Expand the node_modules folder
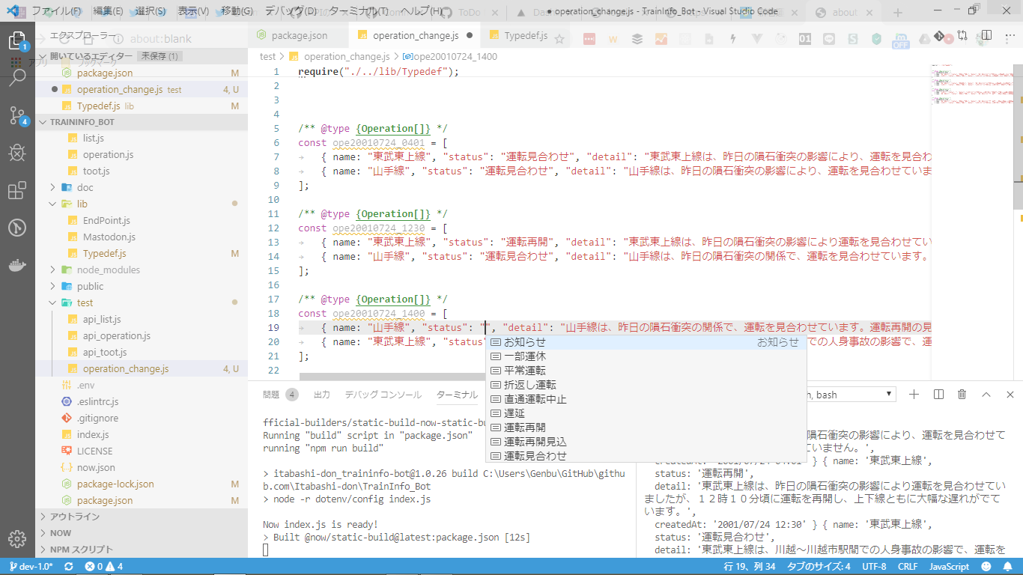The width and height of the screenshot is (1023, 575). click(108, 270)
